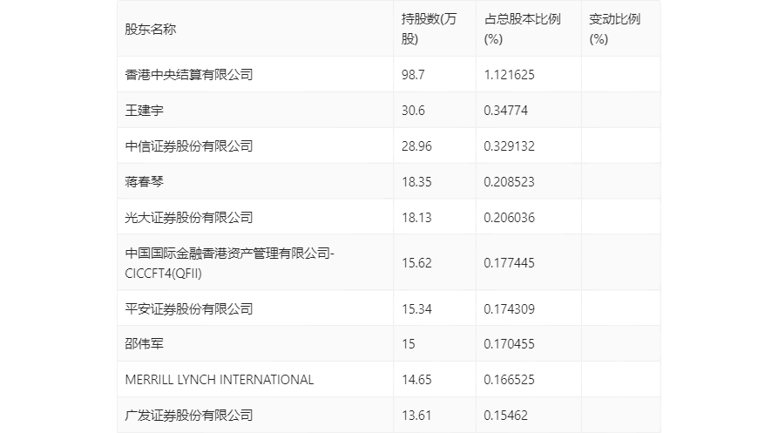Click percentage 0.206036
The width and height of the screenshot is (778, 433).
[x=509, y=217]
